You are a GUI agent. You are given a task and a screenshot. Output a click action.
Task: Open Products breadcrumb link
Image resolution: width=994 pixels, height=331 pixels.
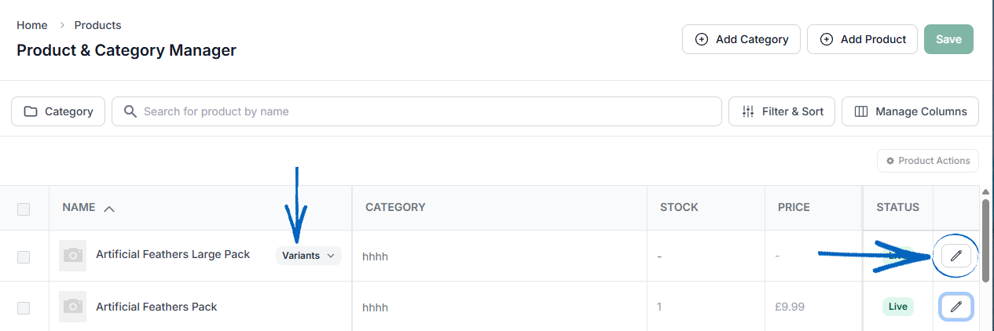click(x=98, y=25)
